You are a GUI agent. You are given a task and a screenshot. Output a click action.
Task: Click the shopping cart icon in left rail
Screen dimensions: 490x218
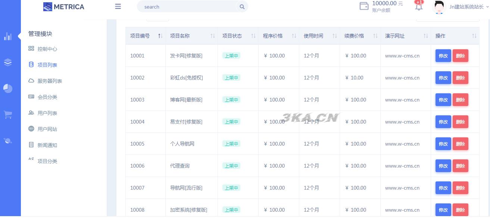(x=8, y=115)
